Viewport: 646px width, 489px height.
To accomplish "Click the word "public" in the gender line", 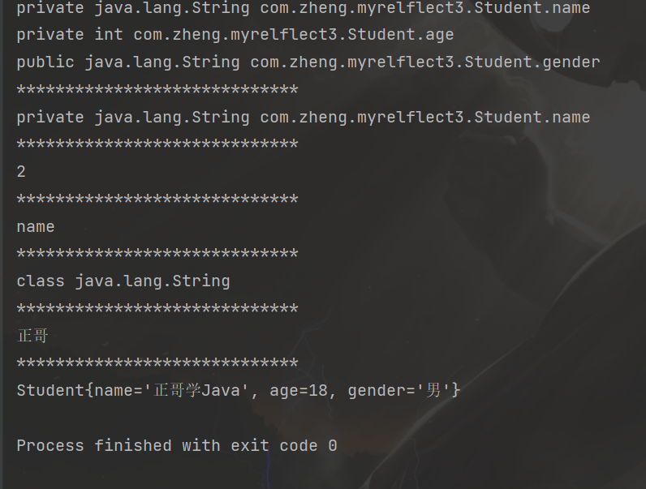I will pyautogui.click(x=45, y=62).
